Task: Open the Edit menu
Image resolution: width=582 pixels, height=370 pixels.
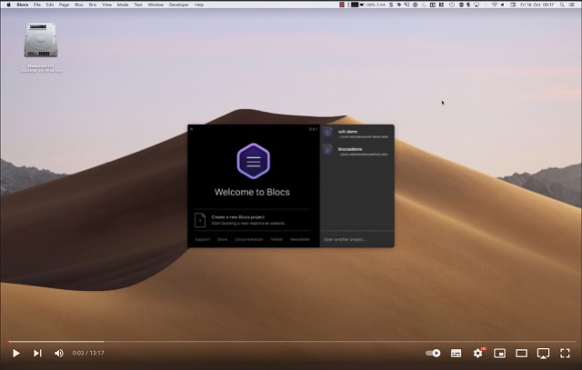Action: (x=50, y=5)
